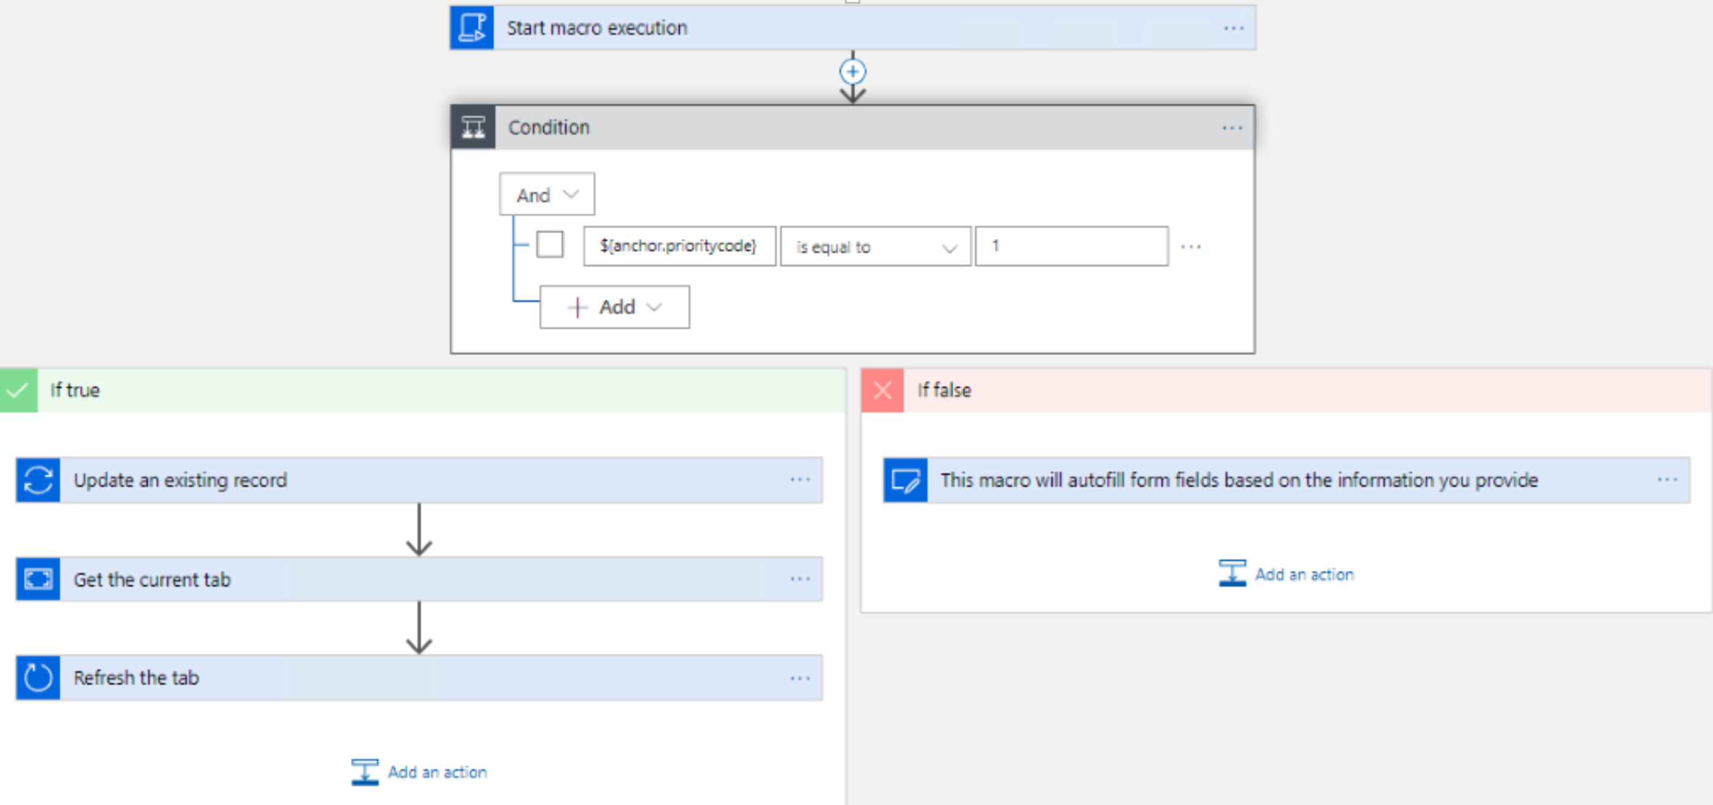
Task: Open options menu for Start macro execution
Action: (x=1233, y=29)
